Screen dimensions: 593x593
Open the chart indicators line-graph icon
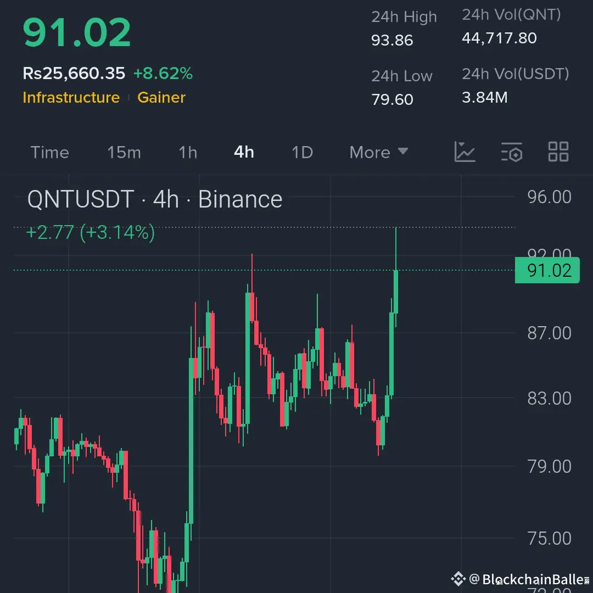coord(465,152)
